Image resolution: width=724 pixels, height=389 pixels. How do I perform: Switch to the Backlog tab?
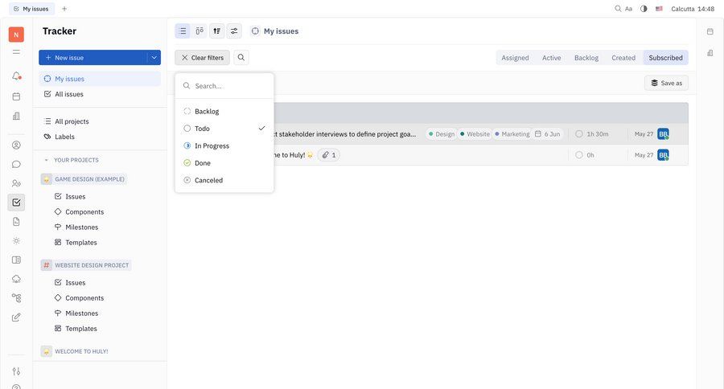(x=586, y=58)
